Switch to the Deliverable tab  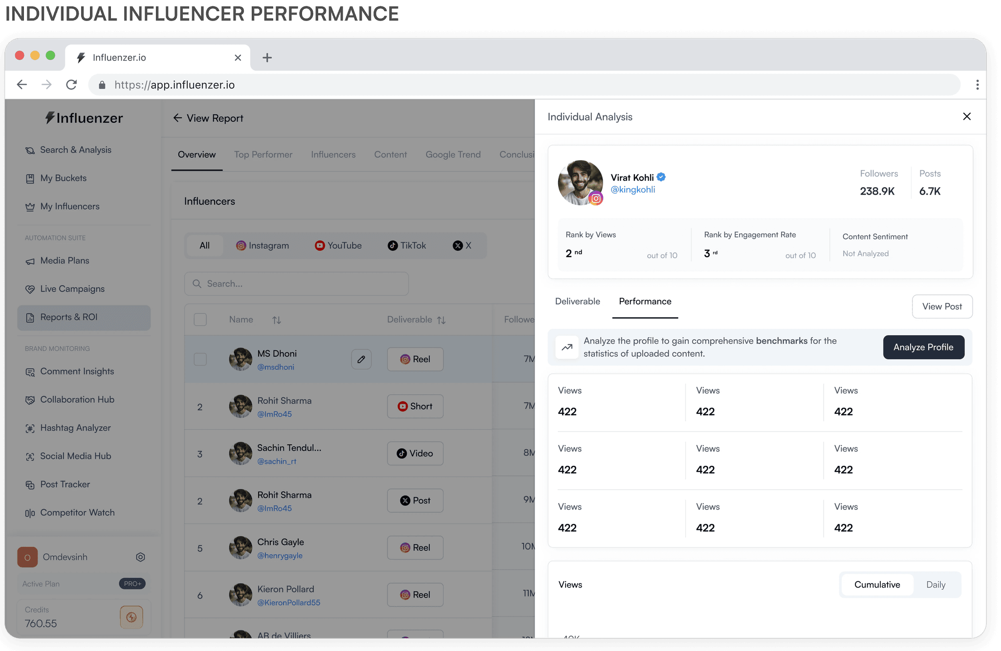click(577, 302)
